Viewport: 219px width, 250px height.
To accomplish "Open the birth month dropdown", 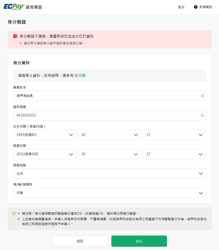I will 109,135.
